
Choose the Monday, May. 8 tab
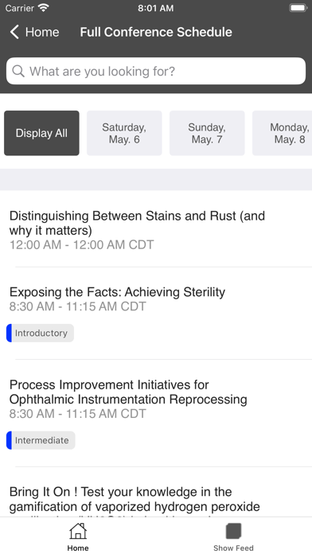(283, 133)
